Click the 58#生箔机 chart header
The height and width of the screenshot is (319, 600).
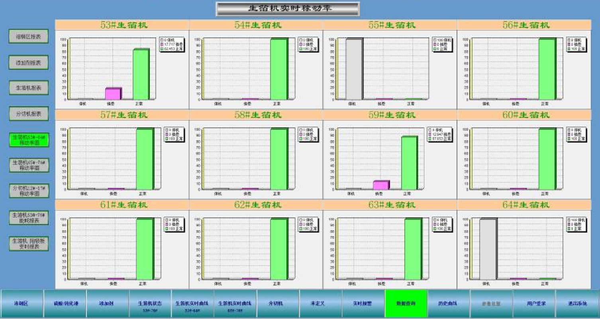[256, 115]
